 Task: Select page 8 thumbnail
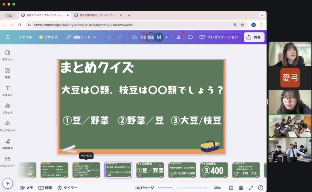pyautogui.click(x=54, y=170)
